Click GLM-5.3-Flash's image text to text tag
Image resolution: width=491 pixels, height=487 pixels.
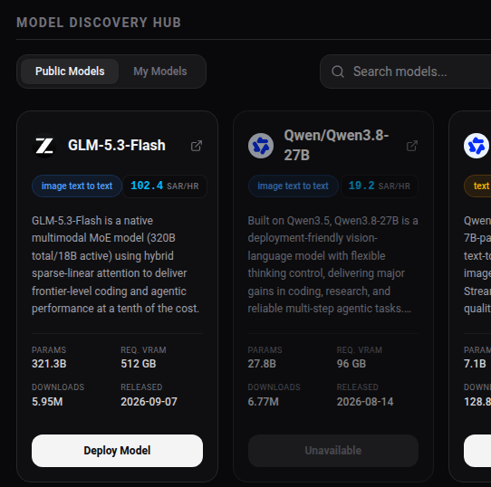click(x=77, y=186)
